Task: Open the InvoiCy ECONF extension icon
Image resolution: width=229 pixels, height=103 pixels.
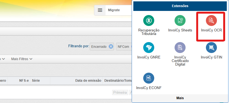Action: click(149, 78)
